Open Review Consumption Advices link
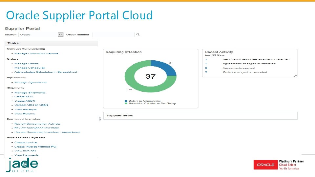315x177 pixels. pyautogui.click(x=37, y=124)
